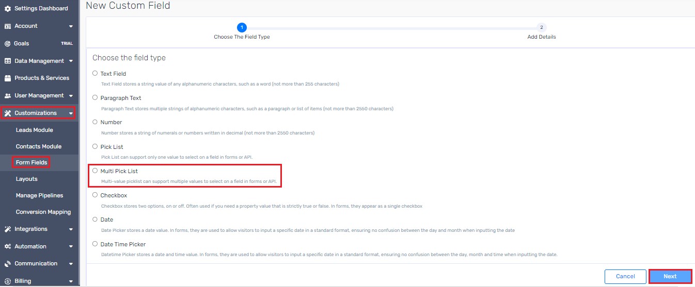This screenshot has height=287, width=695.
Task: Collapse the Customizations menu arrow
Action: click(71, 113)
